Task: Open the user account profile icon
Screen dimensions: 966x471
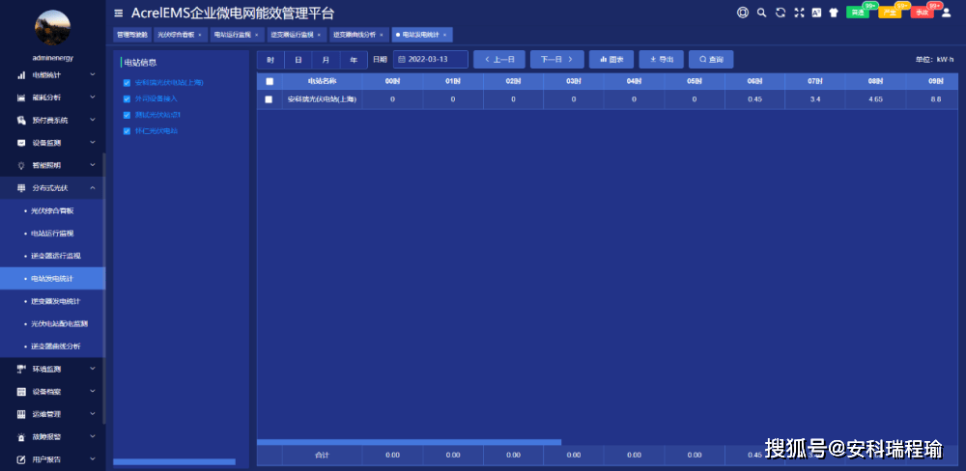Action: (x=947, y=13)
